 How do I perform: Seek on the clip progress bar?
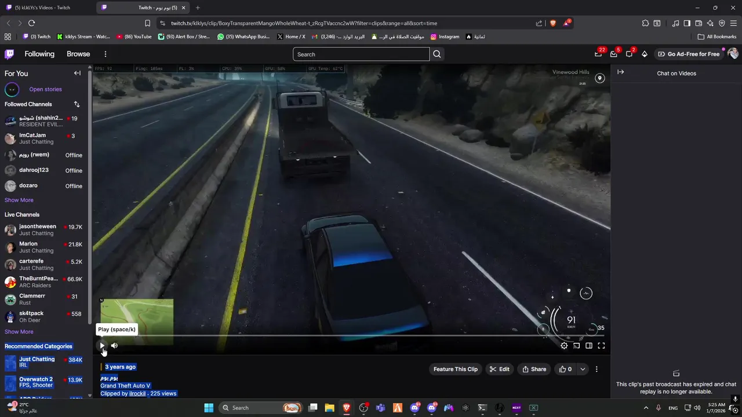click(x=351, y=335)
